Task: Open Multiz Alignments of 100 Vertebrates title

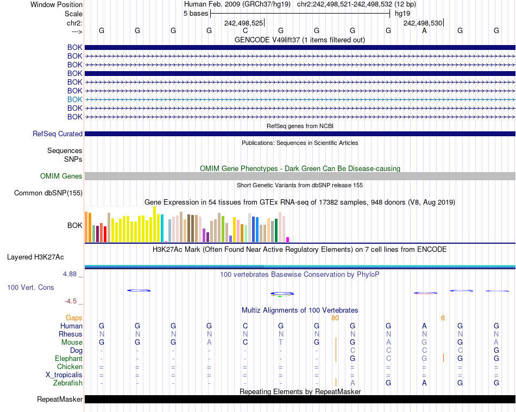Action: tap(300, 310)
